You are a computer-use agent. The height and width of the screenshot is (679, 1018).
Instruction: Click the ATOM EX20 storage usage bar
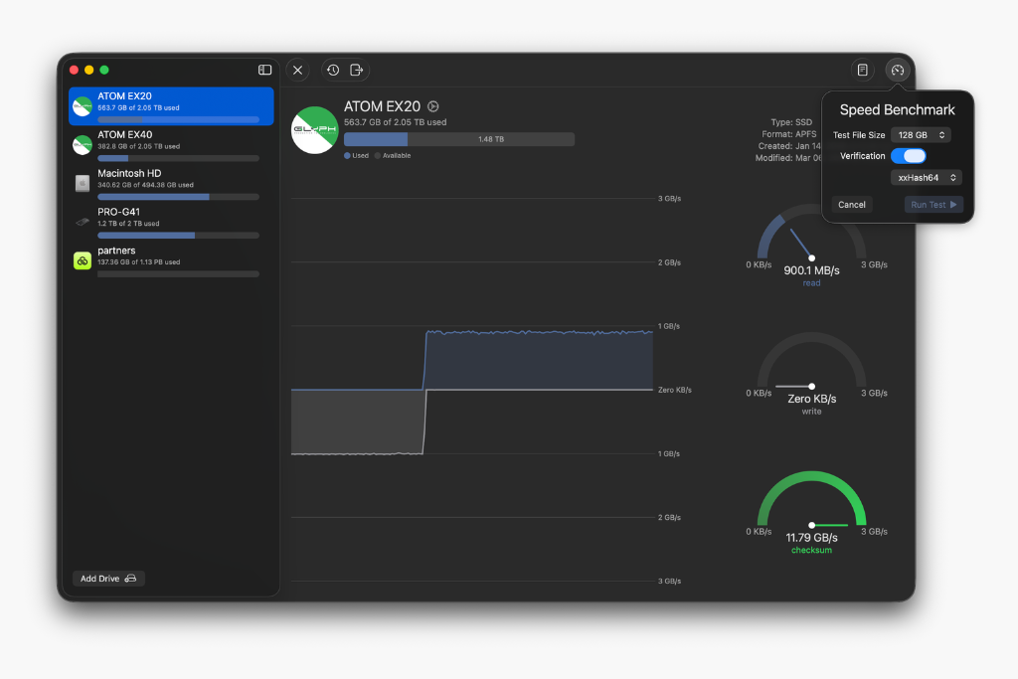(x=458, y=139)
